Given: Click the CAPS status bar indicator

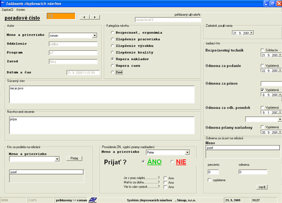Looking at the screenshot, I should (x=33, y=200).
